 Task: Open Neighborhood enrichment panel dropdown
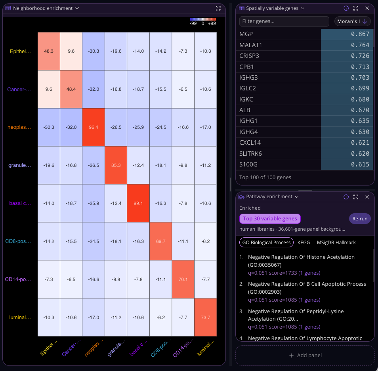[x=77, y=8]
